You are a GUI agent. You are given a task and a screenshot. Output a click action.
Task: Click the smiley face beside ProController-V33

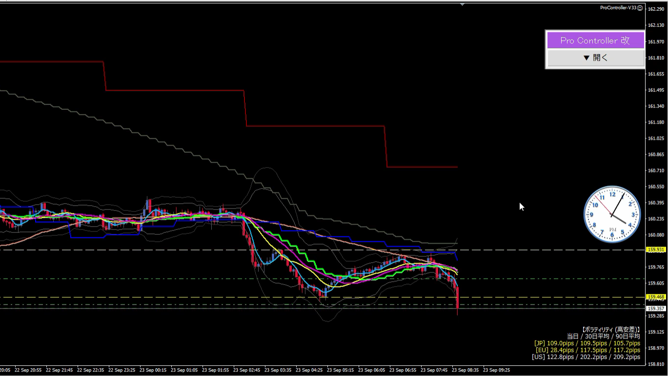tap(640, 8)
